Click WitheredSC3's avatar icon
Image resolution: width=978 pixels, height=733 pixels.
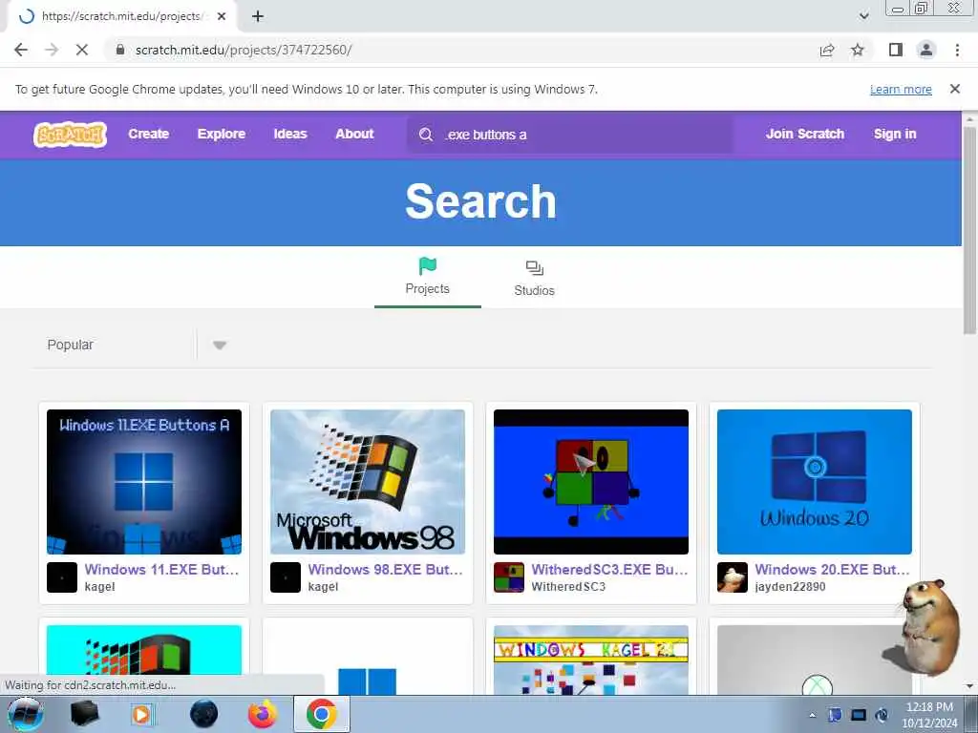(509, 577)
